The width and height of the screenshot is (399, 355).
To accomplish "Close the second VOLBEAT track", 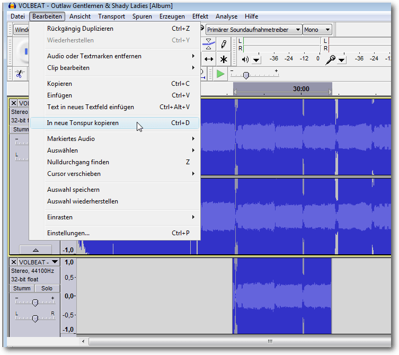I will 13,262.
